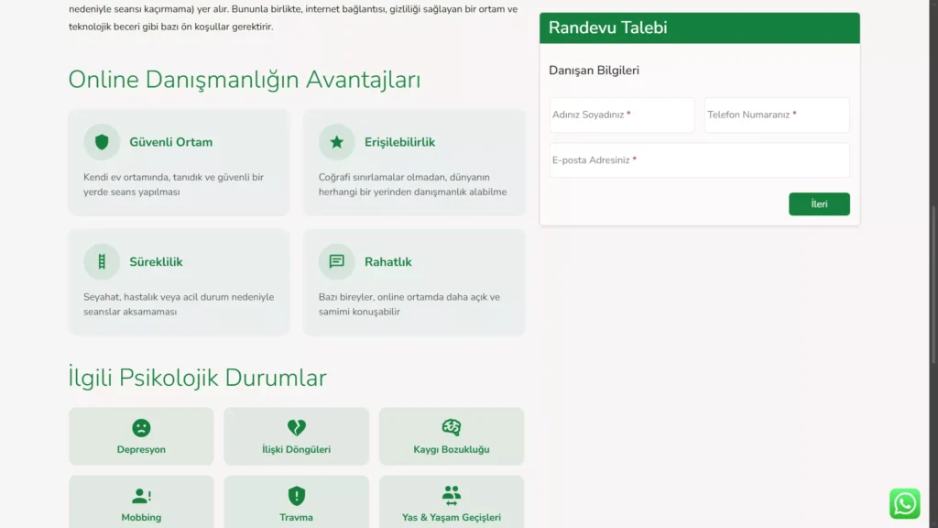Click the E-posta Adresiniz input field
Screen dimensions: 938x528
pos(698,159)
